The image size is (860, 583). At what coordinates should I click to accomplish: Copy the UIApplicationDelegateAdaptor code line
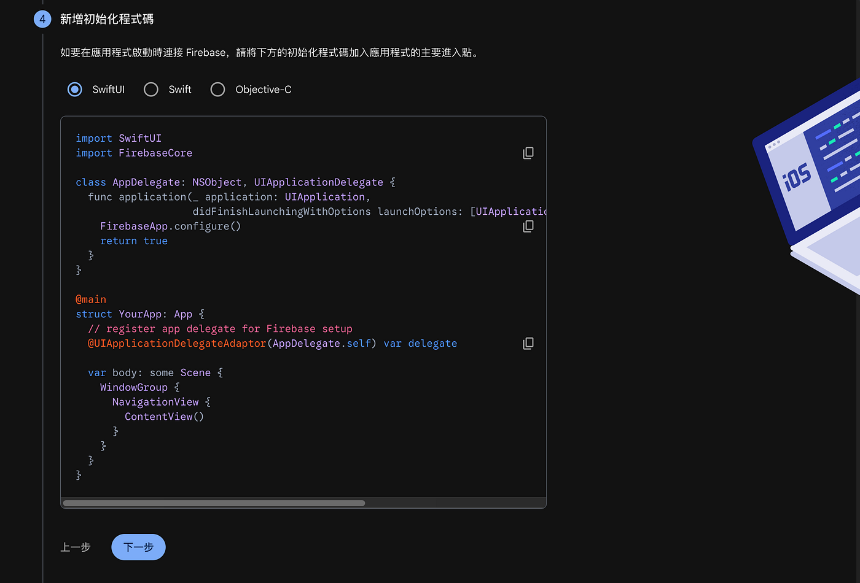[x=528, y=344]
